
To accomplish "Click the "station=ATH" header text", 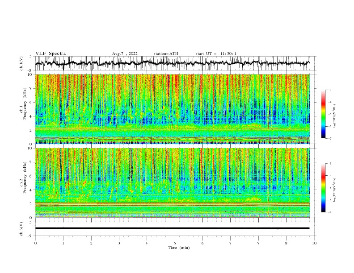I will [166, 54].
